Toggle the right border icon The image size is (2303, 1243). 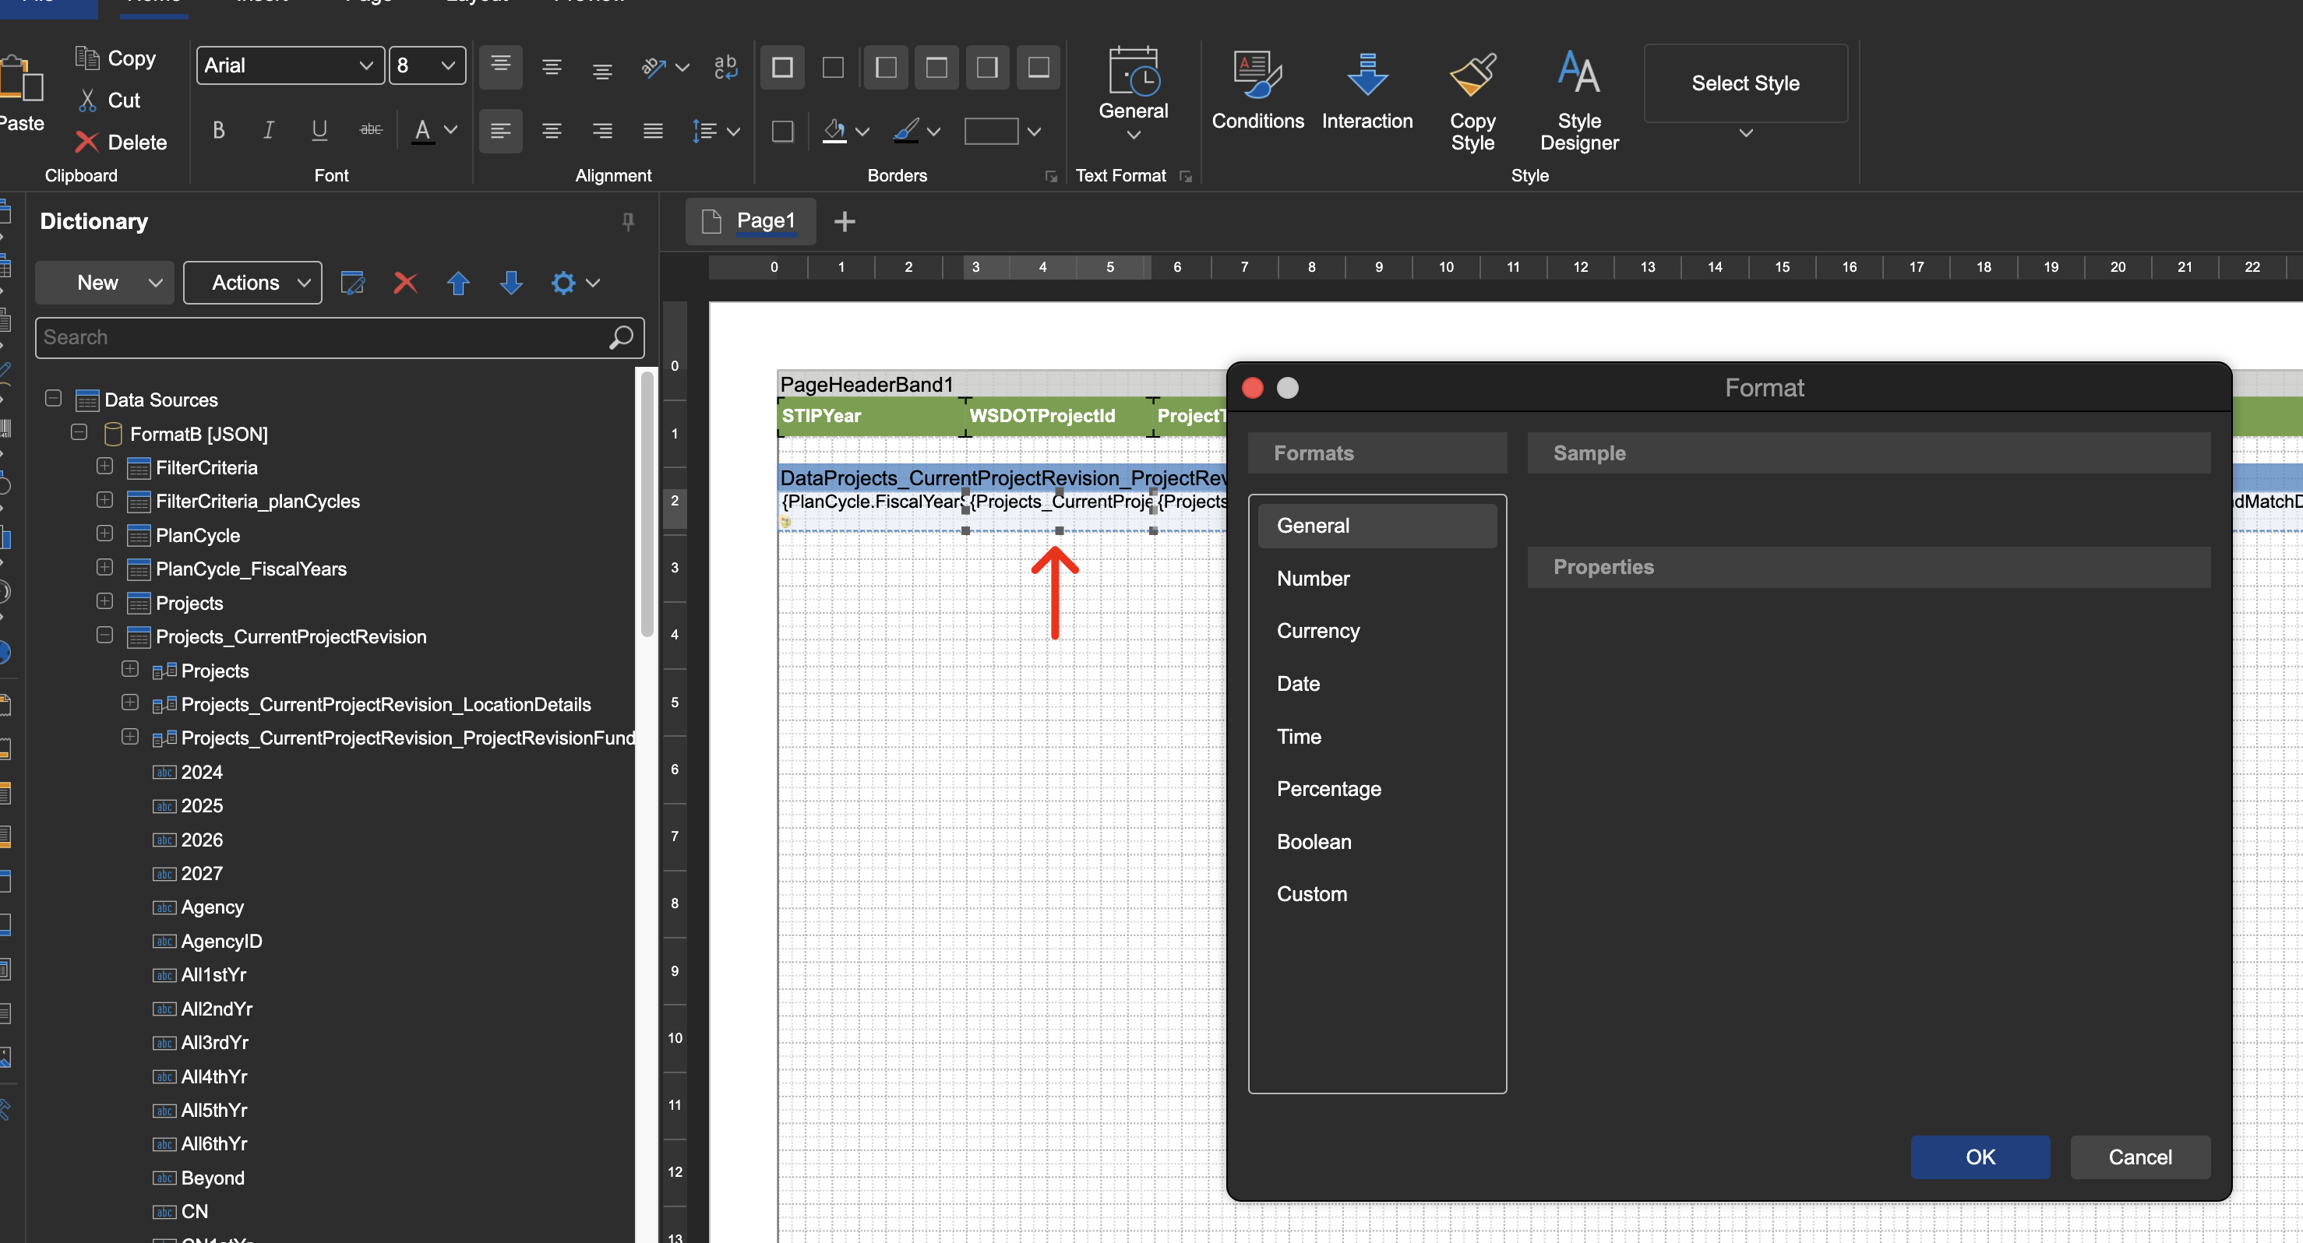987,67
